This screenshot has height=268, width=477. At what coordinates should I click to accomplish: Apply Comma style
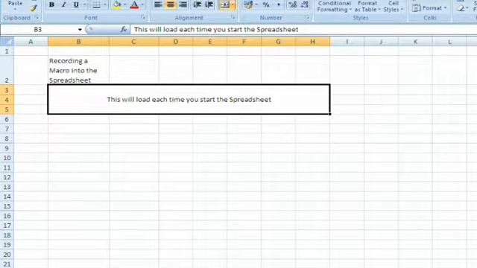[278, 4]
